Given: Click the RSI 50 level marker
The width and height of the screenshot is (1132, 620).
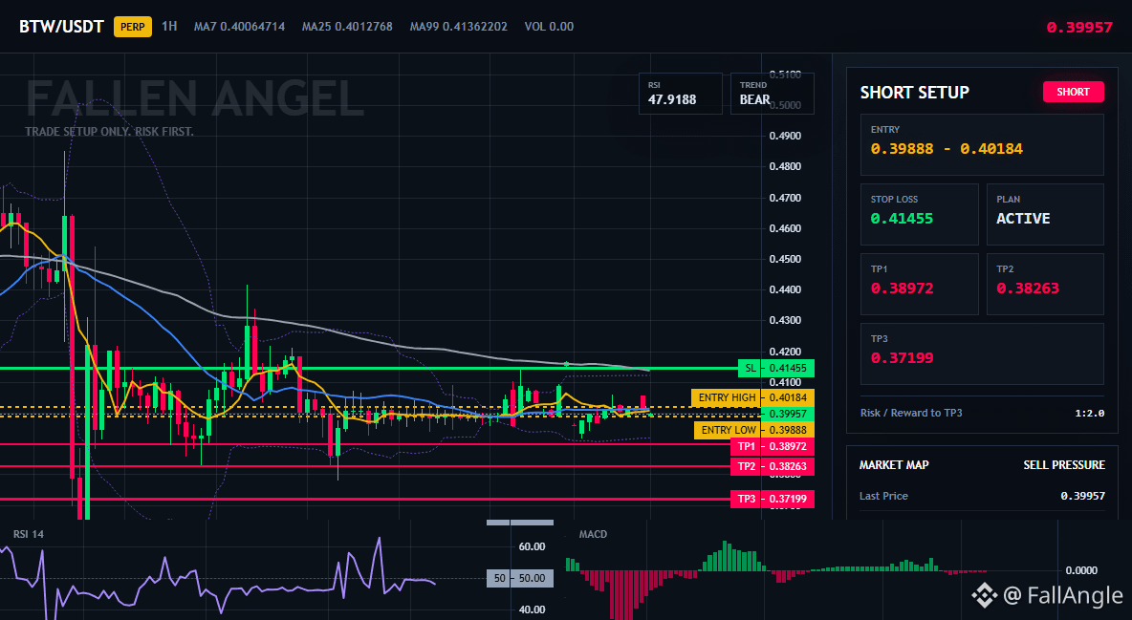Looking at the screenshot, I should (520, 578).
